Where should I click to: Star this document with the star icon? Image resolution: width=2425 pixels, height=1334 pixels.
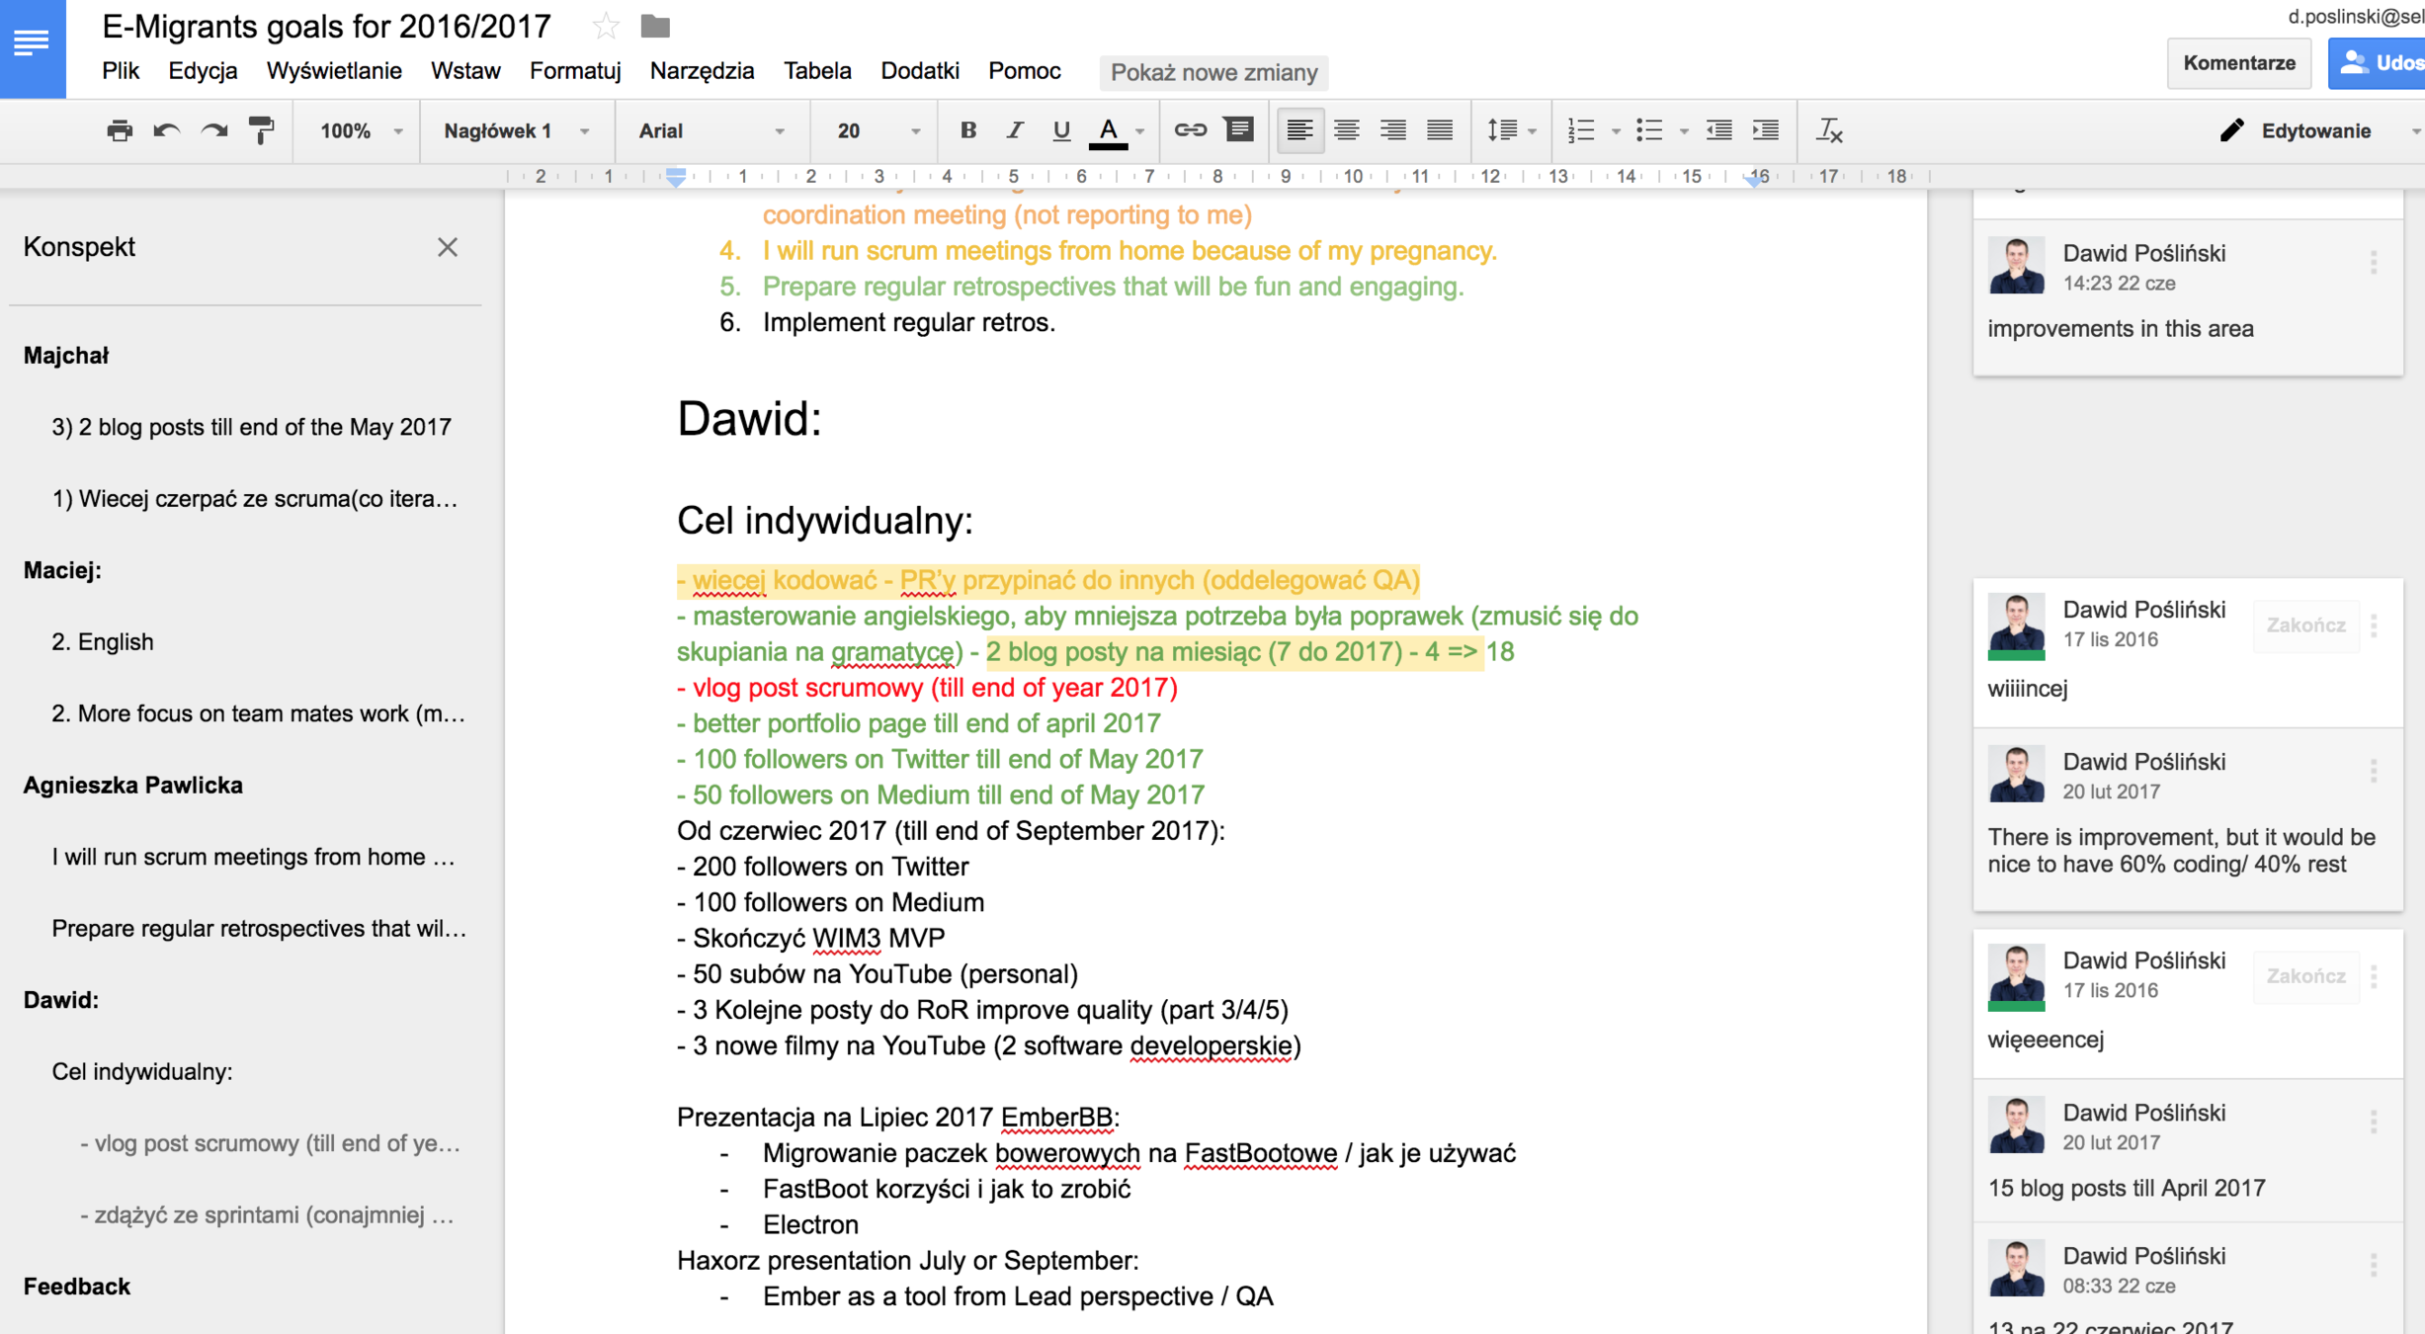tap(606, 27)
